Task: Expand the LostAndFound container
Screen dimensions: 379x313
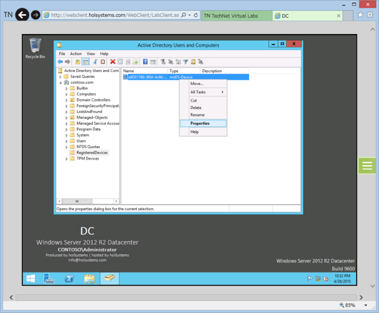Action: pyautogui.click(x=67, y=112)
